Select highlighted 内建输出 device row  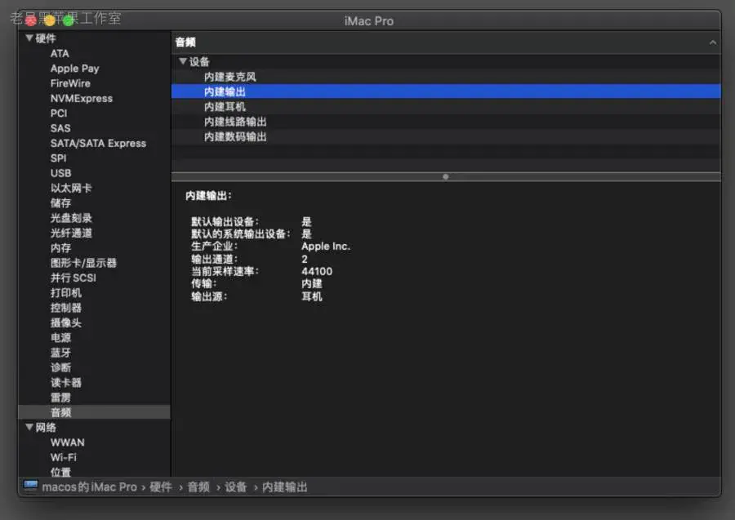click(446, 91)
